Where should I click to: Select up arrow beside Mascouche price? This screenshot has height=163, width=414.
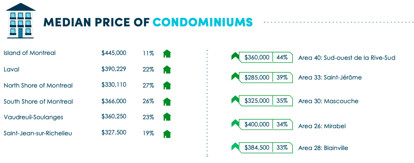click(235, 100)
